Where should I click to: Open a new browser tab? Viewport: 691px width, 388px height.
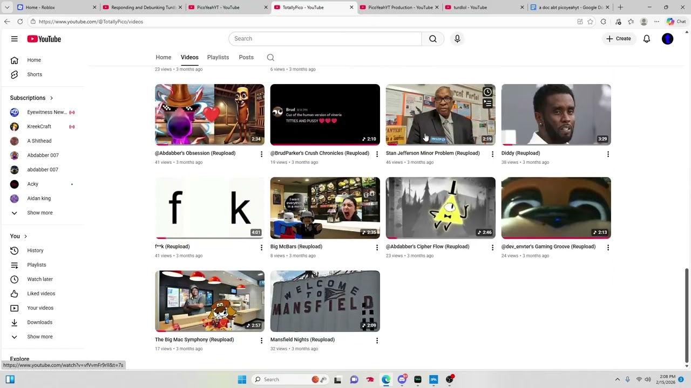(620, 8)
